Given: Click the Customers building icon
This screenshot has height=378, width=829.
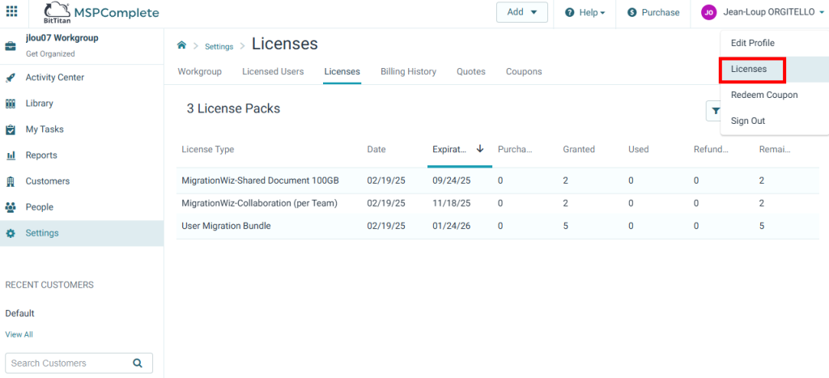Looking at the screenshot, I should click(x=11, y=181).
